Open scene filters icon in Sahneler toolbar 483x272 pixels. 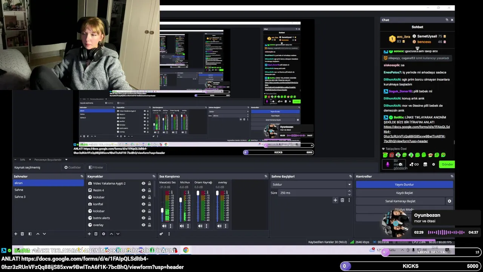point(30,234)
